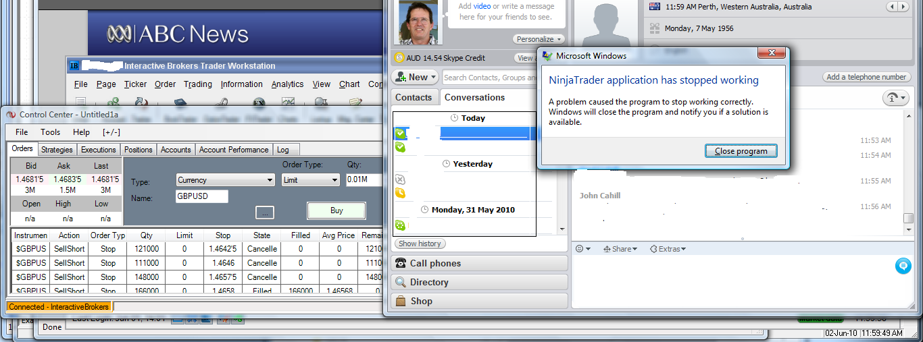Click the Name field containing GBPUSD
The height and width of the screenshot is (342, 923).
[201, 196]
